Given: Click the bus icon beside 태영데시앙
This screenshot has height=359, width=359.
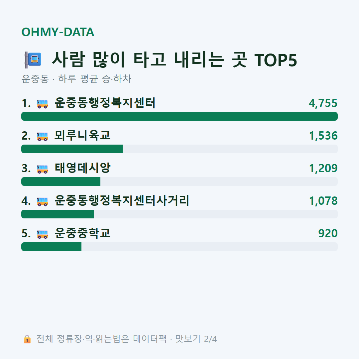Looking at the screenshot, I should tap(42, 169).
